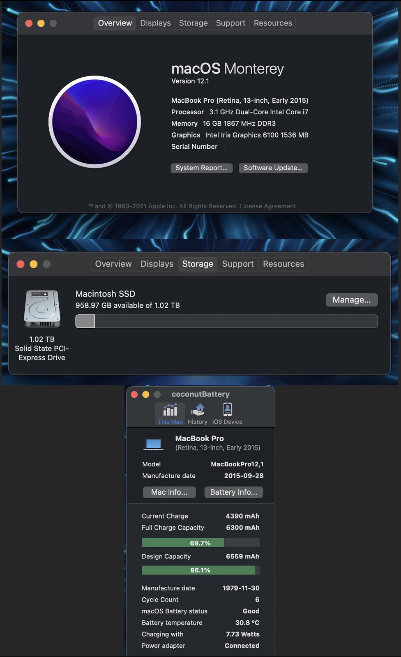Click the 96.1% capacity progress bar

(200, 570)
